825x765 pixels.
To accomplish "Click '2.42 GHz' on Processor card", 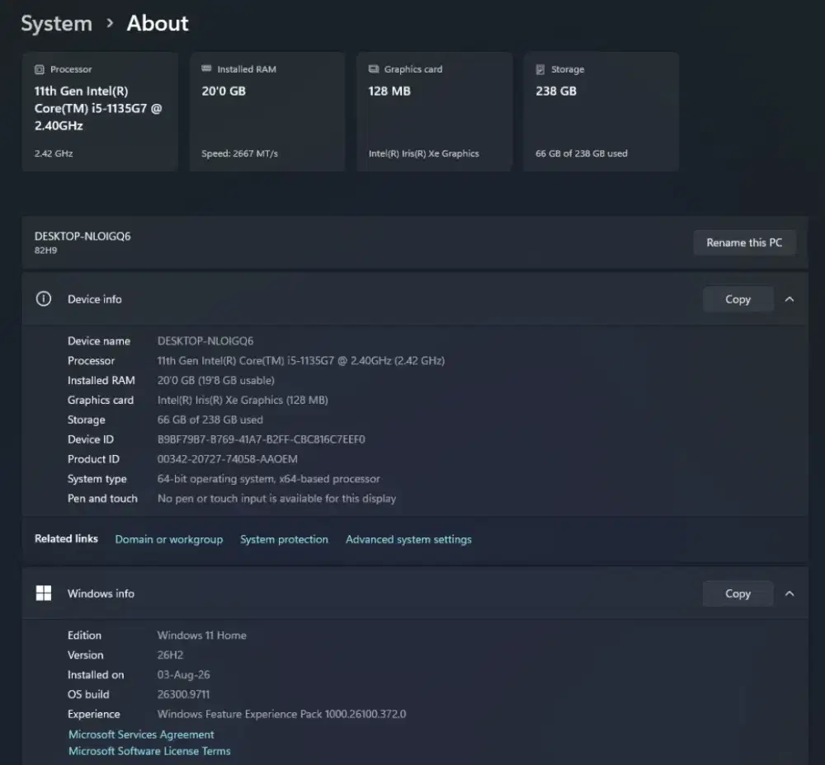I will (54, 153).
